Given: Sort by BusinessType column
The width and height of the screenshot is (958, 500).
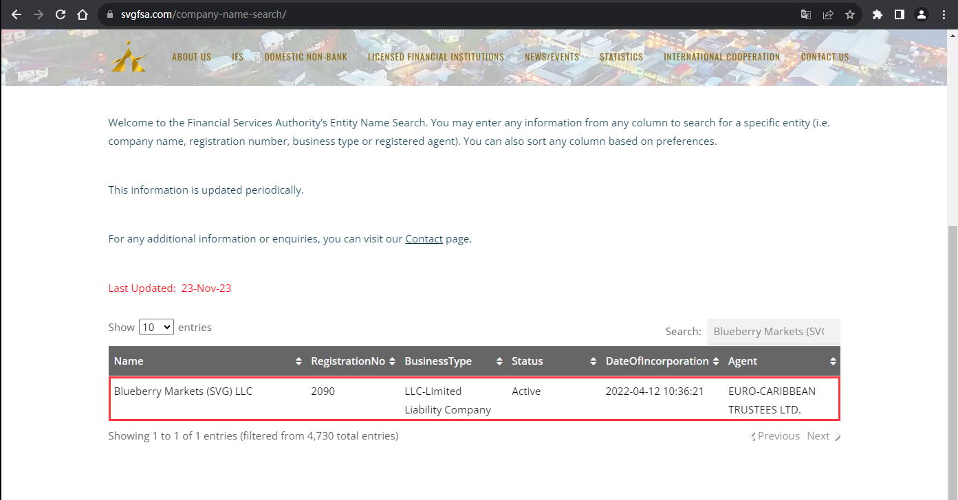Looking at the screenshot, I should (453, 361).
